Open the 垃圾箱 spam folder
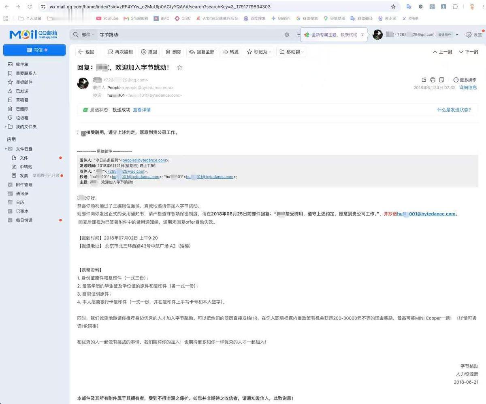Viewport: 486px width, 404px height. point(22,118)
